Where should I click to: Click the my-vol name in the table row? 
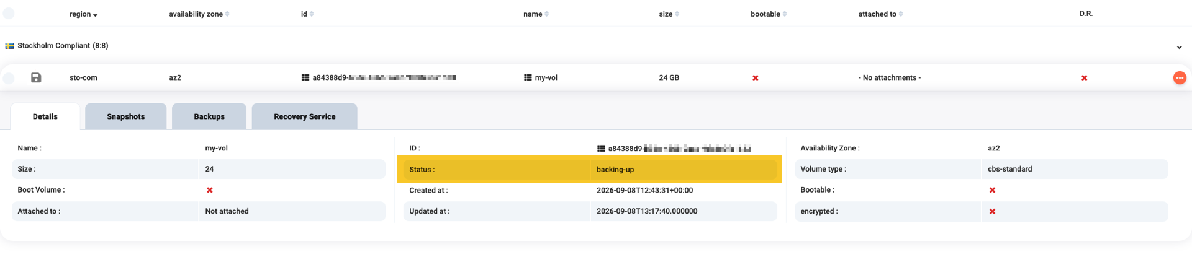coord(546,78)
